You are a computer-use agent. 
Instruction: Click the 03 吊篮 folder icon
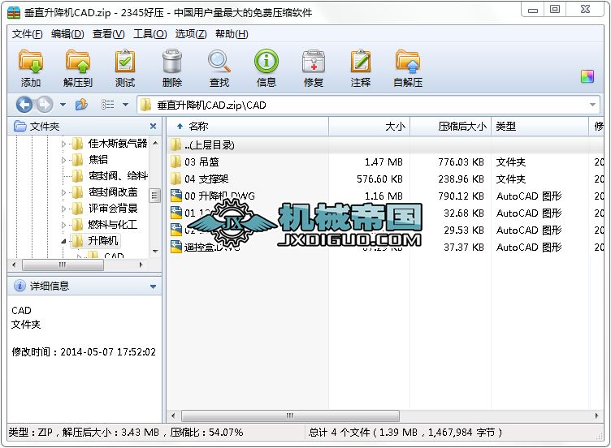click(176, 162)
